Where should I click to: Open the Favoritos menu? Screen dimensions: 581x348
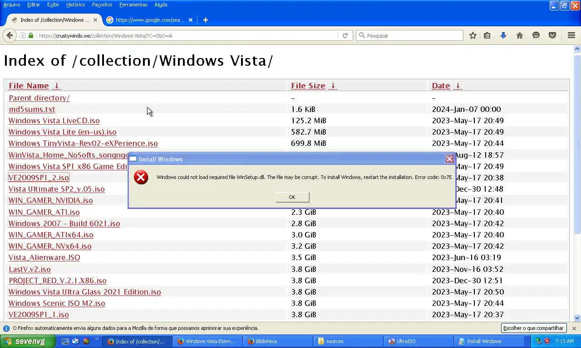pyautogui.click(x=102, y=5)
